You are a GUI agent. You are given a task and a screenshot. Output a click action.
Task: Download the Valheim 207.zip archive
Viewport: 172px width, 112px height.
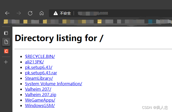40,95
